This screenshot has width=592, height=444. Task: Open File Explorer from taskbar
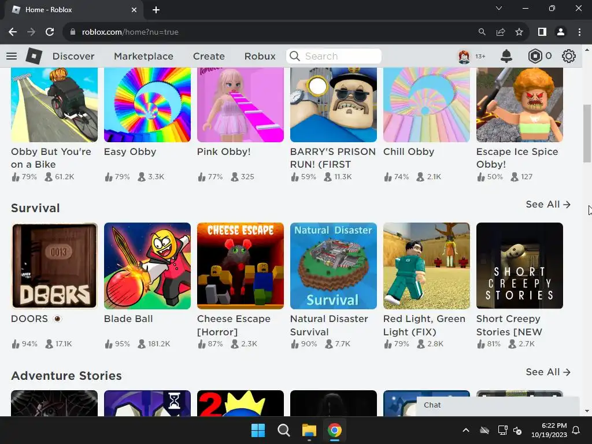click(x=309, y=430)
